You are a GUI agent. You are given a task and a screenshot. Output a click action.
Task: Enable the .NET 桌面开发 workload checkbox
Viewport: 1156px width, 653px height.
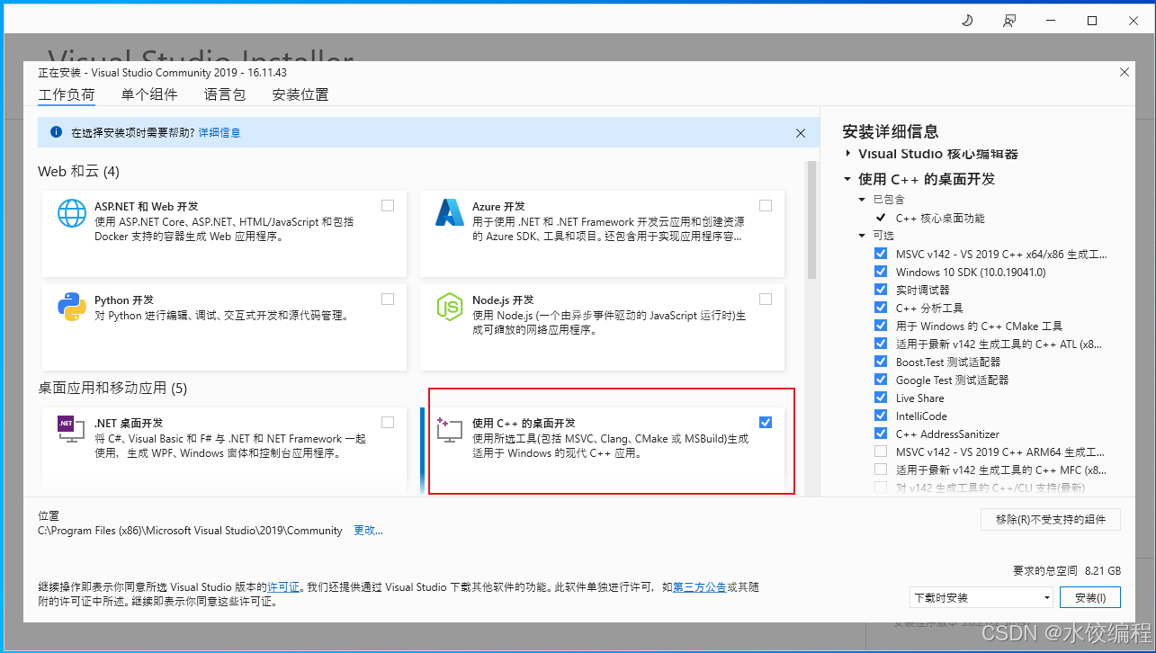pyautogui.click(x=388, y=422)
